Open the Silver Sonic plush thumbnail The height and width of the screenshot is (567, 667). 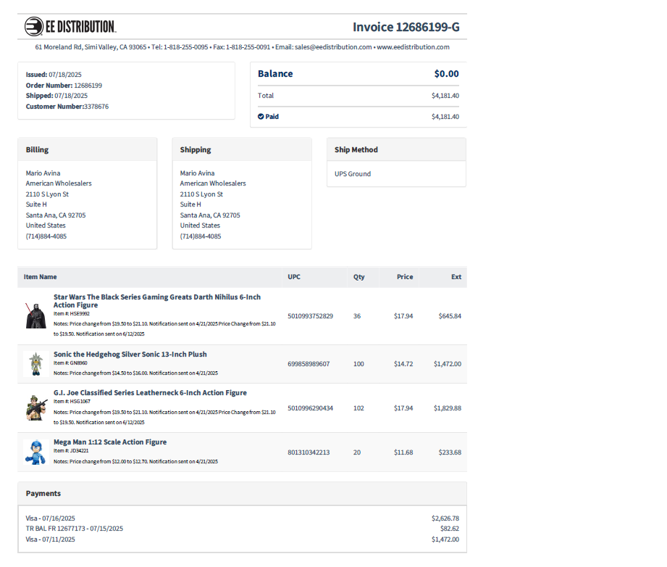(x=35, y=364)
